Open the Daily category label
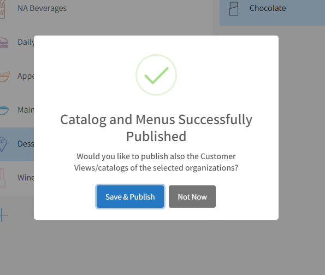 [26, 42]
